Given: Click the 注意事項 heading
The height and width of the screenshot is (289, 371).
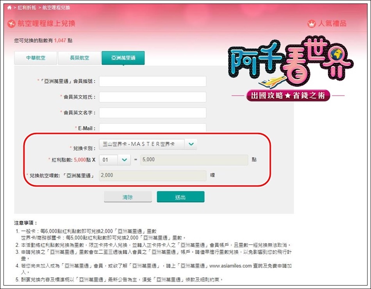Looking at the screenshot, I should [x=25, y=223].
